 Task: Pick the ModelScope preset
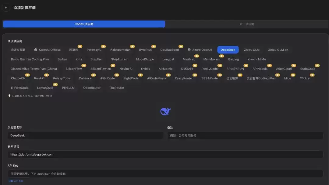(x=145, y=59)
